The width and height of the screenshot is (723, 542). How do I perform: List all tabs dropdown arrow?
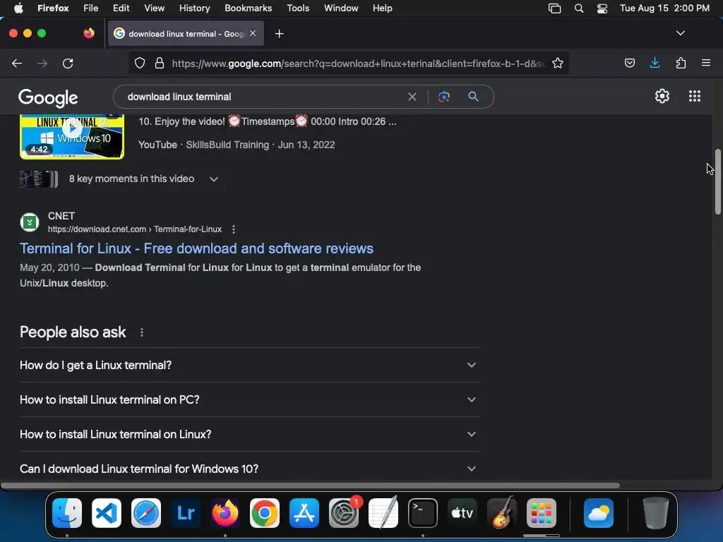click(681, 33)
